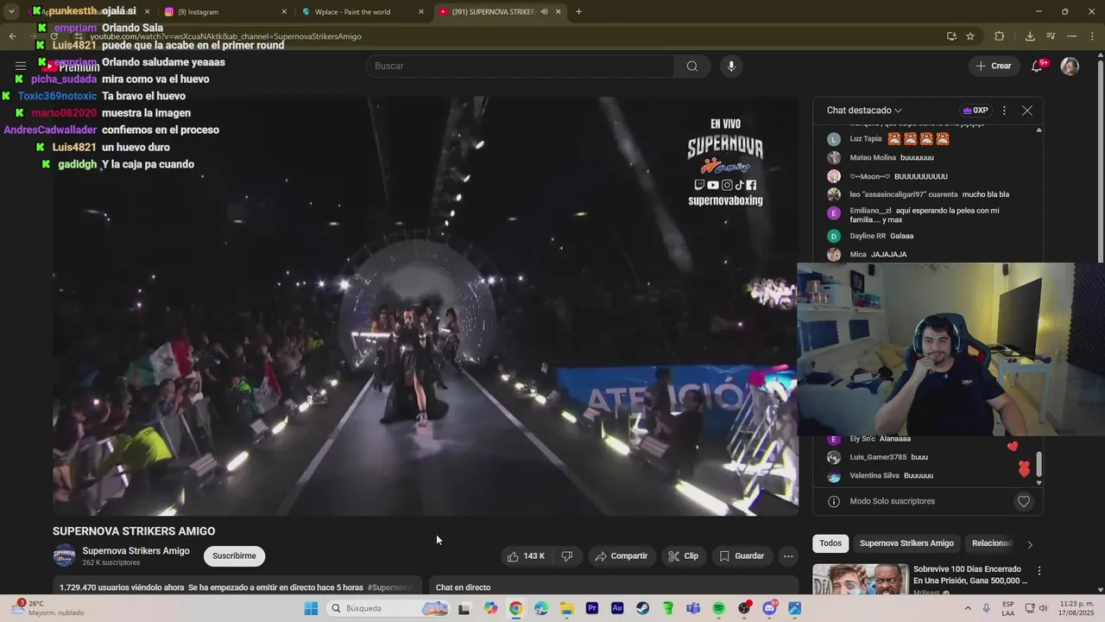Screen dimensions: 1105x622
Task: Mute the SUPERNOVA STRIKERS tab audio icon
Action: 544,11
